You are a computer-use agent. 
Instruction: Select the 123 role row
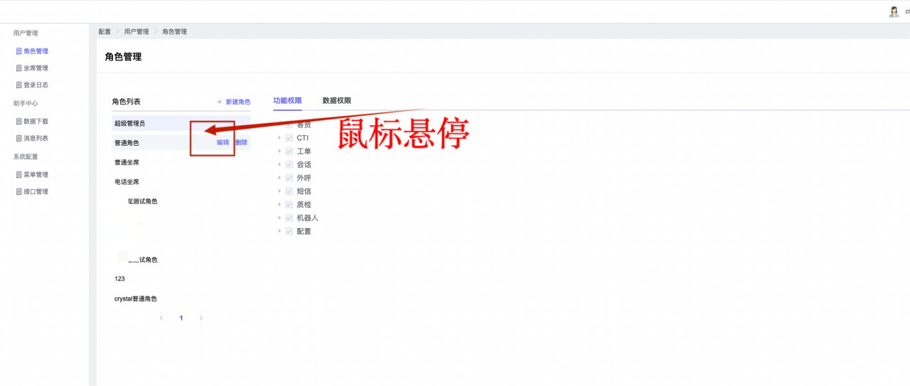tap(181, 279)
